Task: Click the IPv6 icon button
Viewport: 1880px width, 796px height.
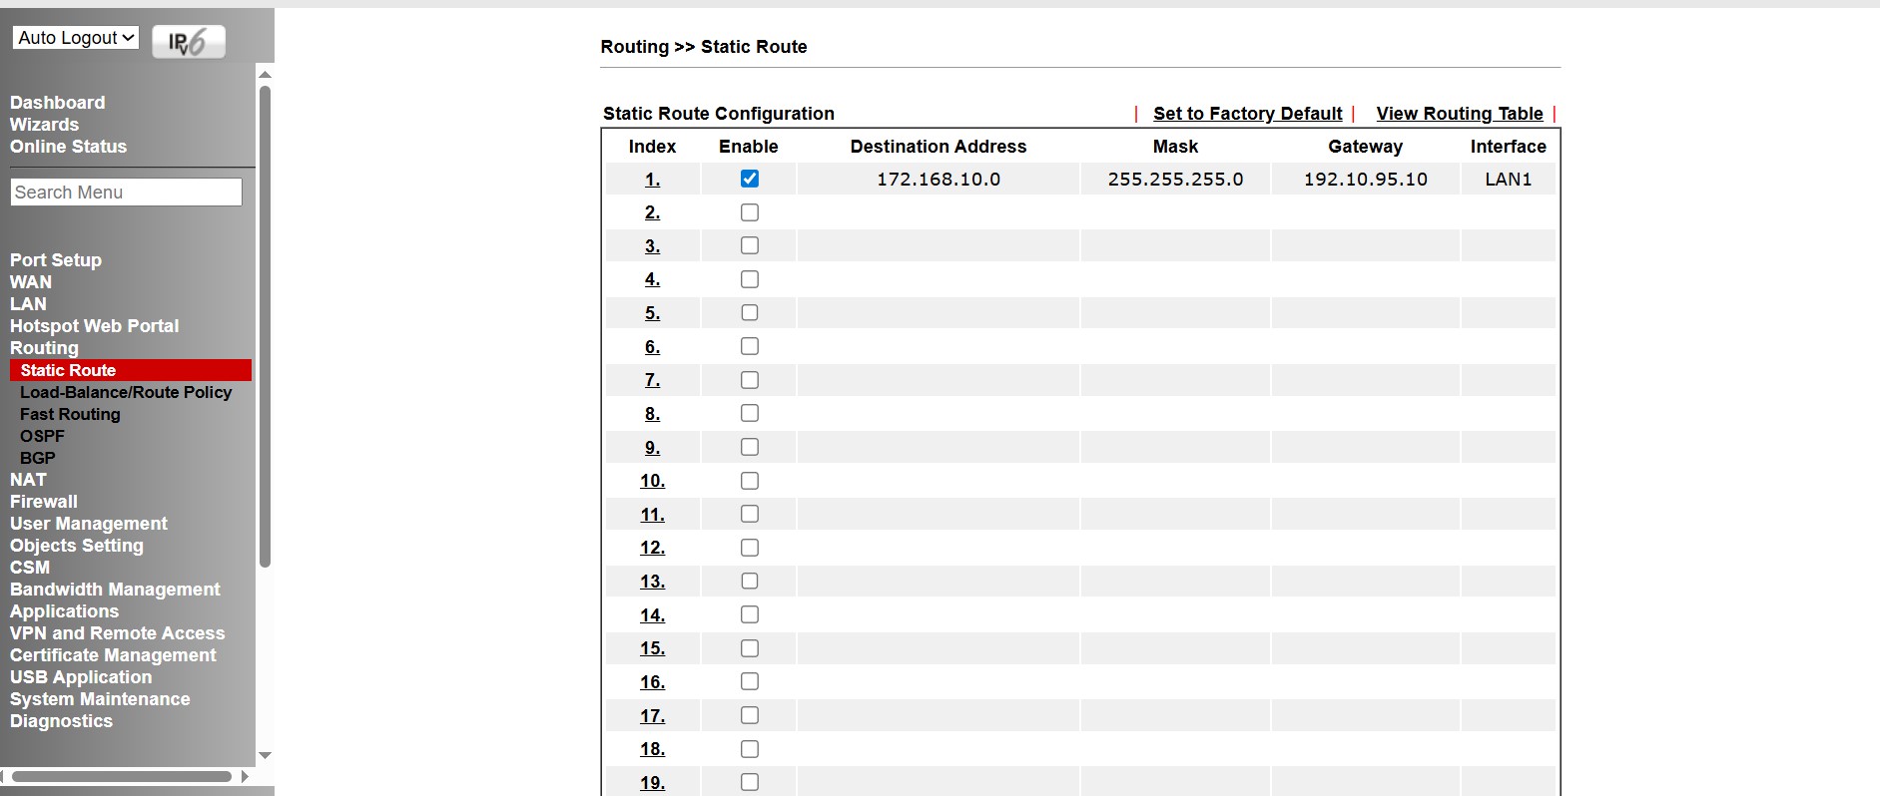Action: [188, 42]
